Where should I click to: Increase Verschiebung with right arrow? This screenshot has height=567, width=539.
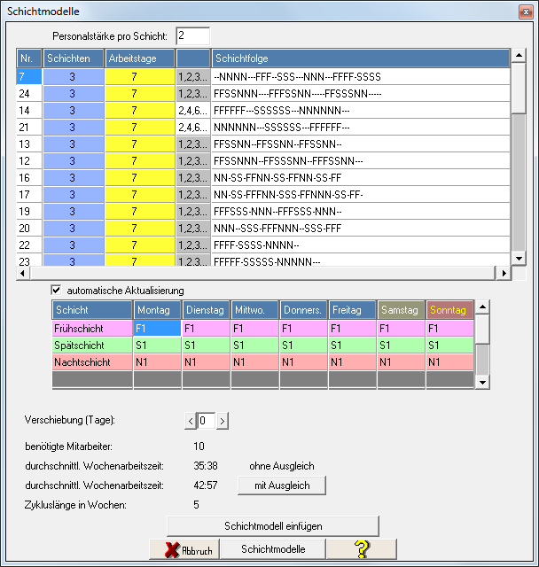pyautogui.click(x=223, y=421)
